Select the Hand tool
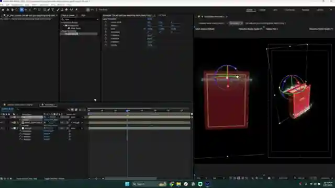This screenshot has width=335, height=188. click(x=12, y=10)
